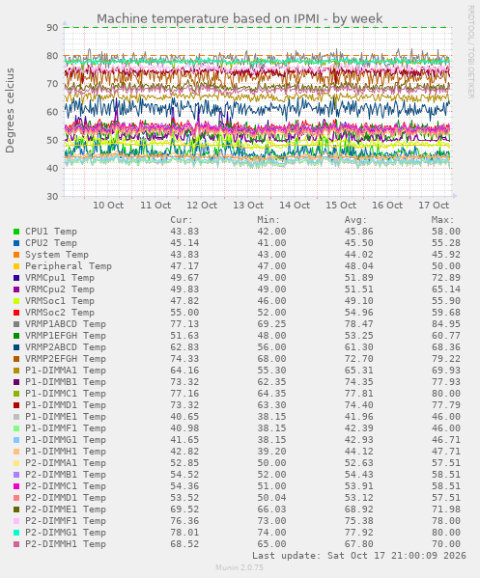480x578 pixels.
Task: Click the '90' y-axis label
Action: 52,28
